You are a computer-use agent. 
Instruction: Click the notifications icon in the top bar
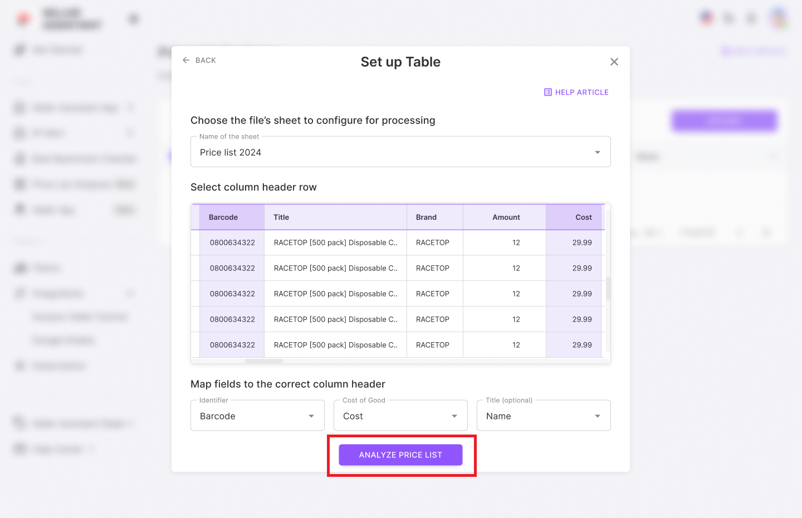(751, 18)
